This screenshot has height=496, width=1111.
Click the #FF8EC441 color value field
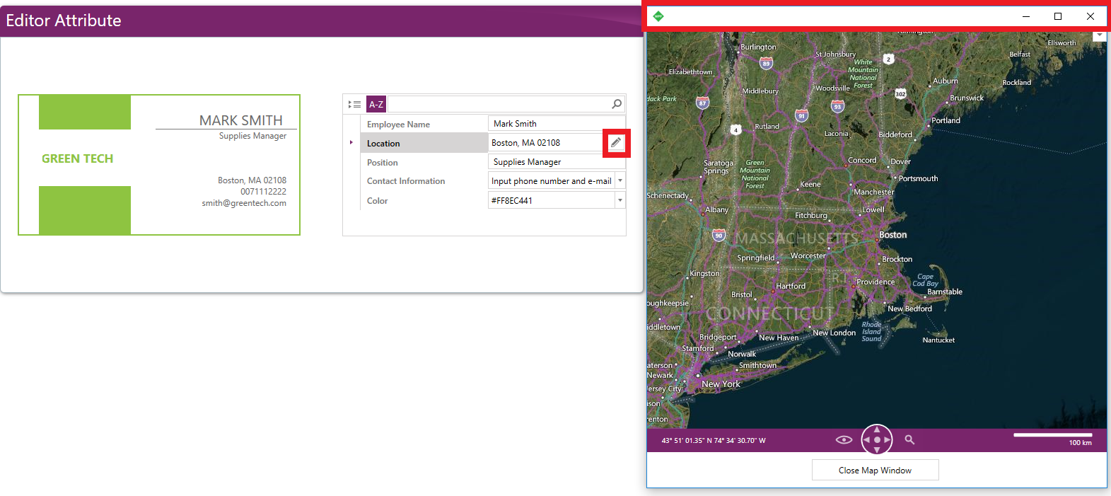coord(552,200)
